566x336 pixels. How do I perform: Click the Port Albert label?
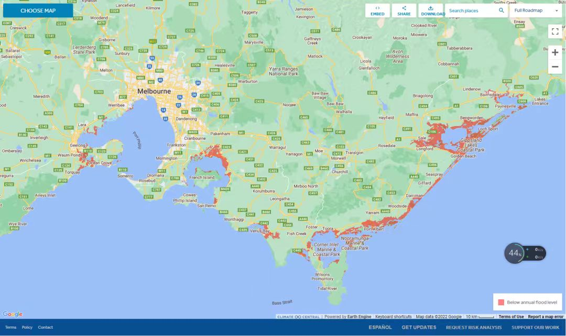[374, 229]
